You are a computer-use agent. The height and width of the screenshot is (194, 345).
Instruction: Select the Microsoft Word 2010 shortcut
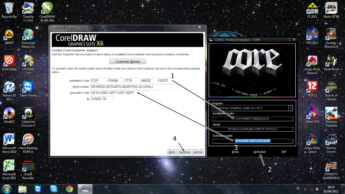(9, 143)
